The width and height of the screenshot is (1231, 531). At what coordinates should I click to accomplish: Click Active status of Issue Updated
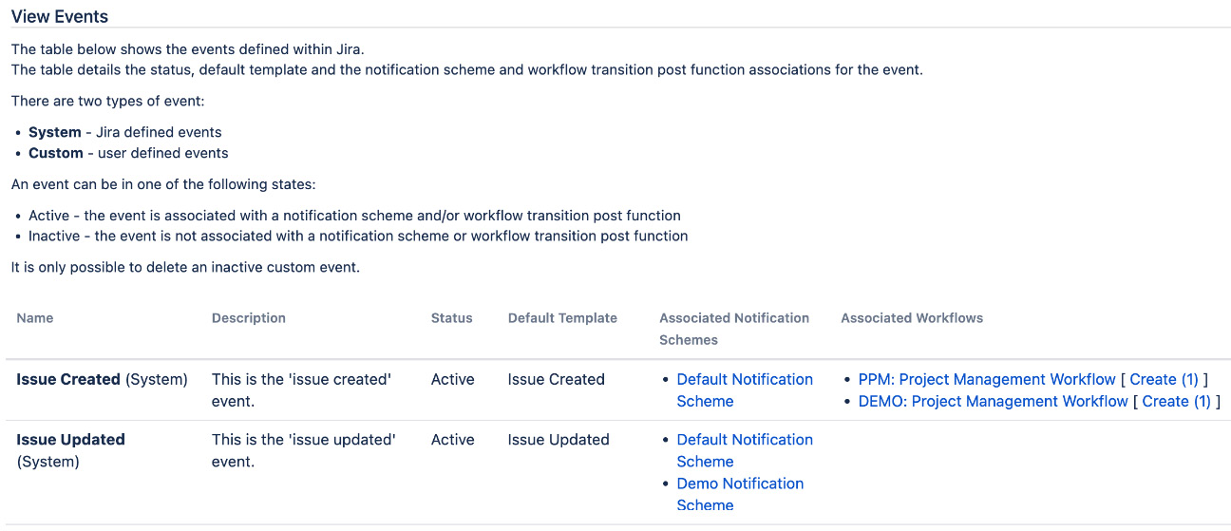[x=452, y=440]
